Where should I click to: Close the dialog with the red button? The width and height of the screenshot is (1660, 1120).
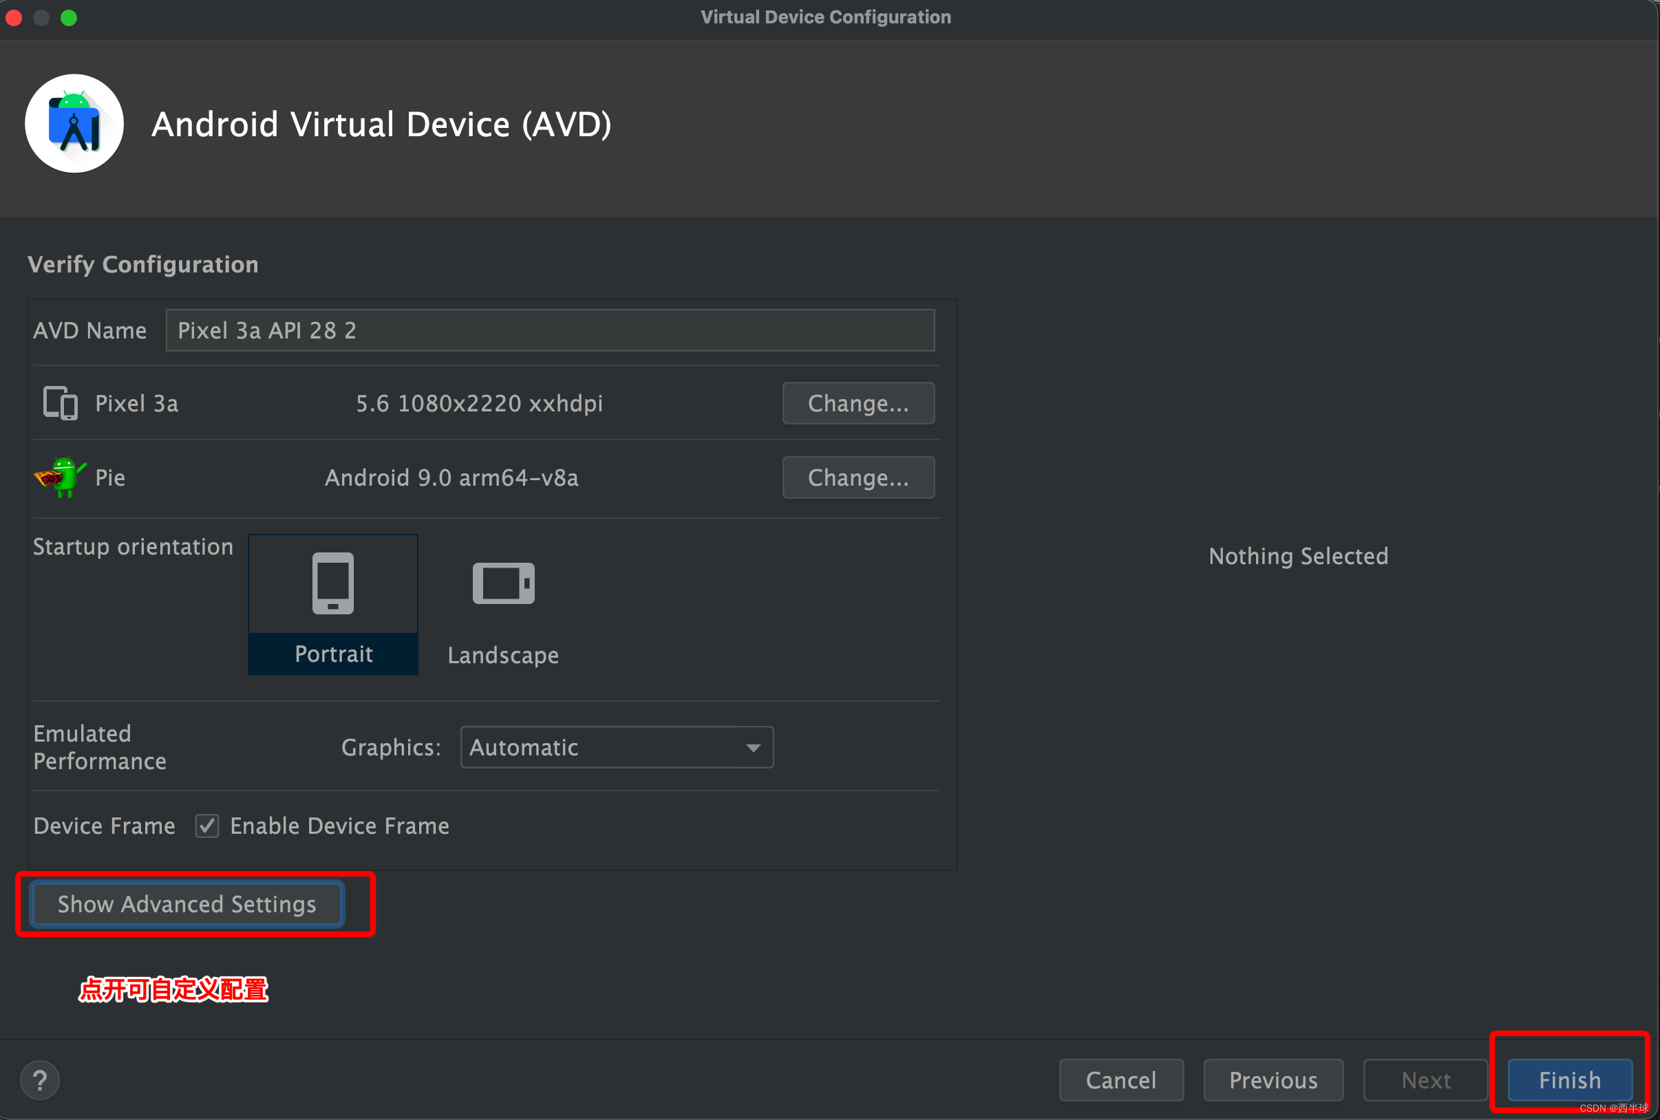(14, 17)
